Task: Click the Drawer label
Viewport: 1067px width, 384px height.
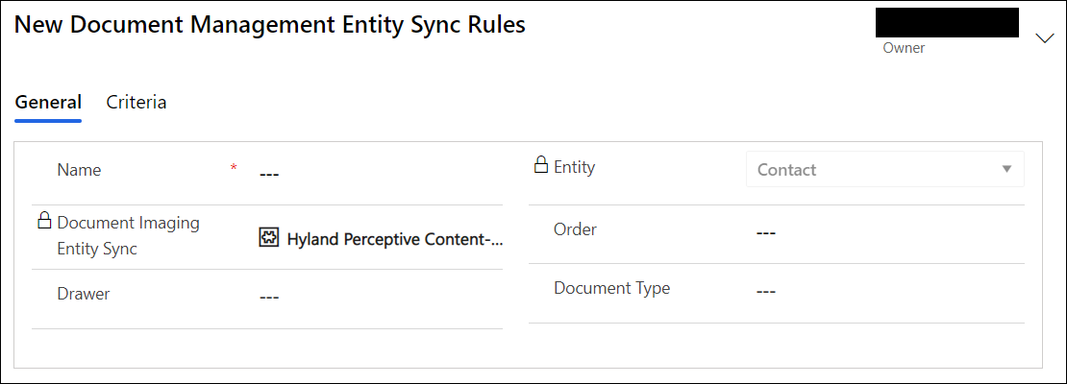Action: tap(83, 294)
